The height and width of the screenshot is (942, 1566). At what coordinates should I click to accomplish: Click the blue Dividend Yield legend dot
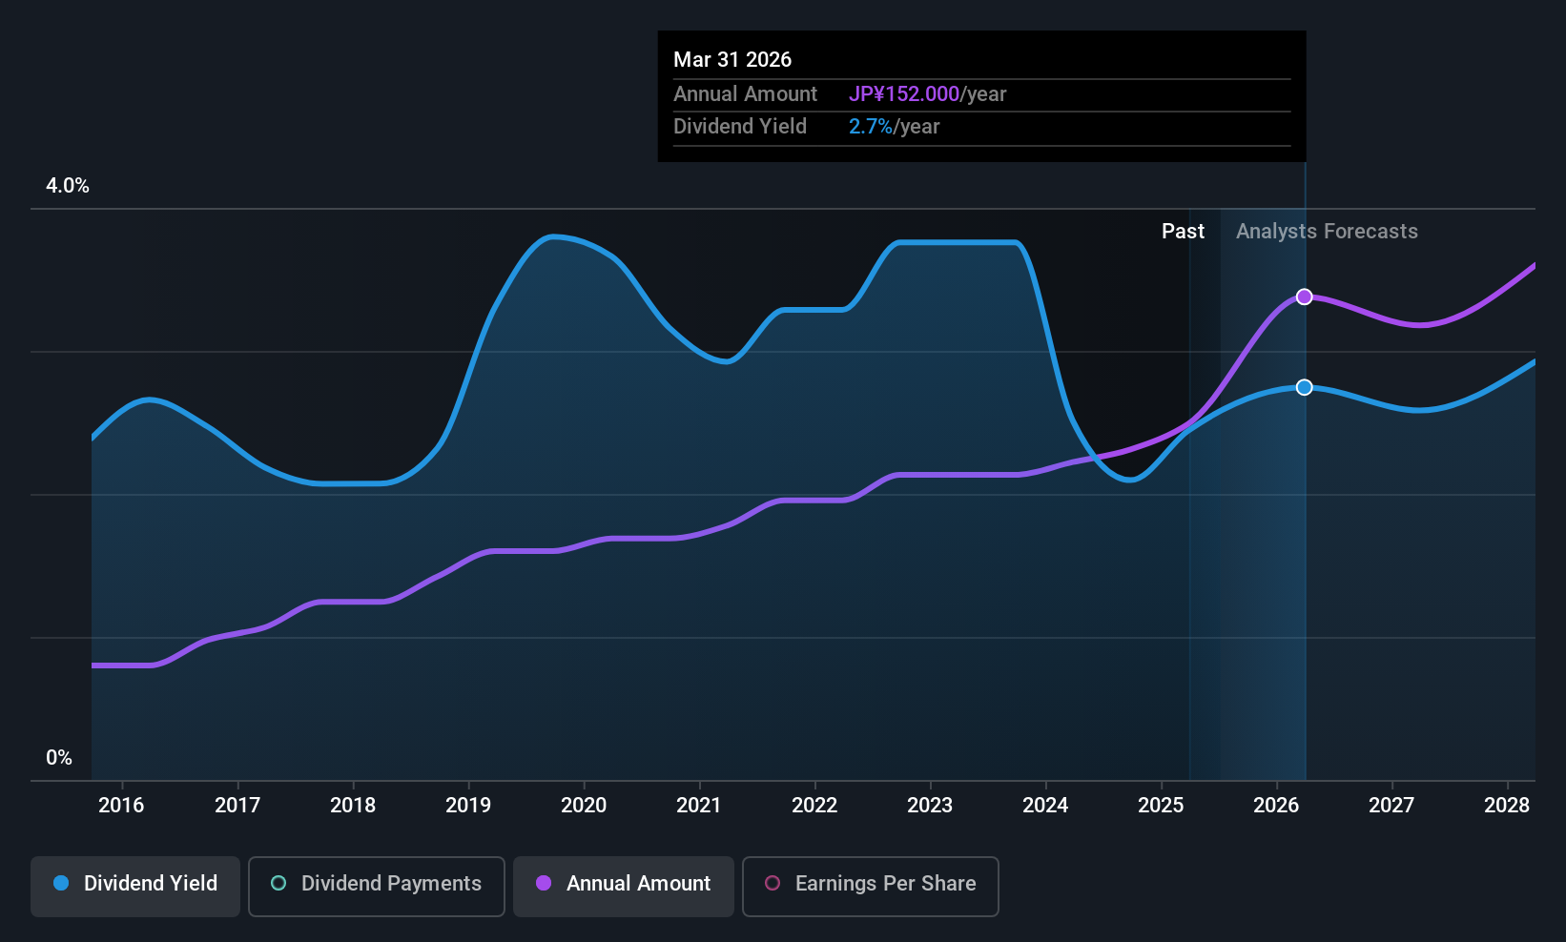click(61, 883)
